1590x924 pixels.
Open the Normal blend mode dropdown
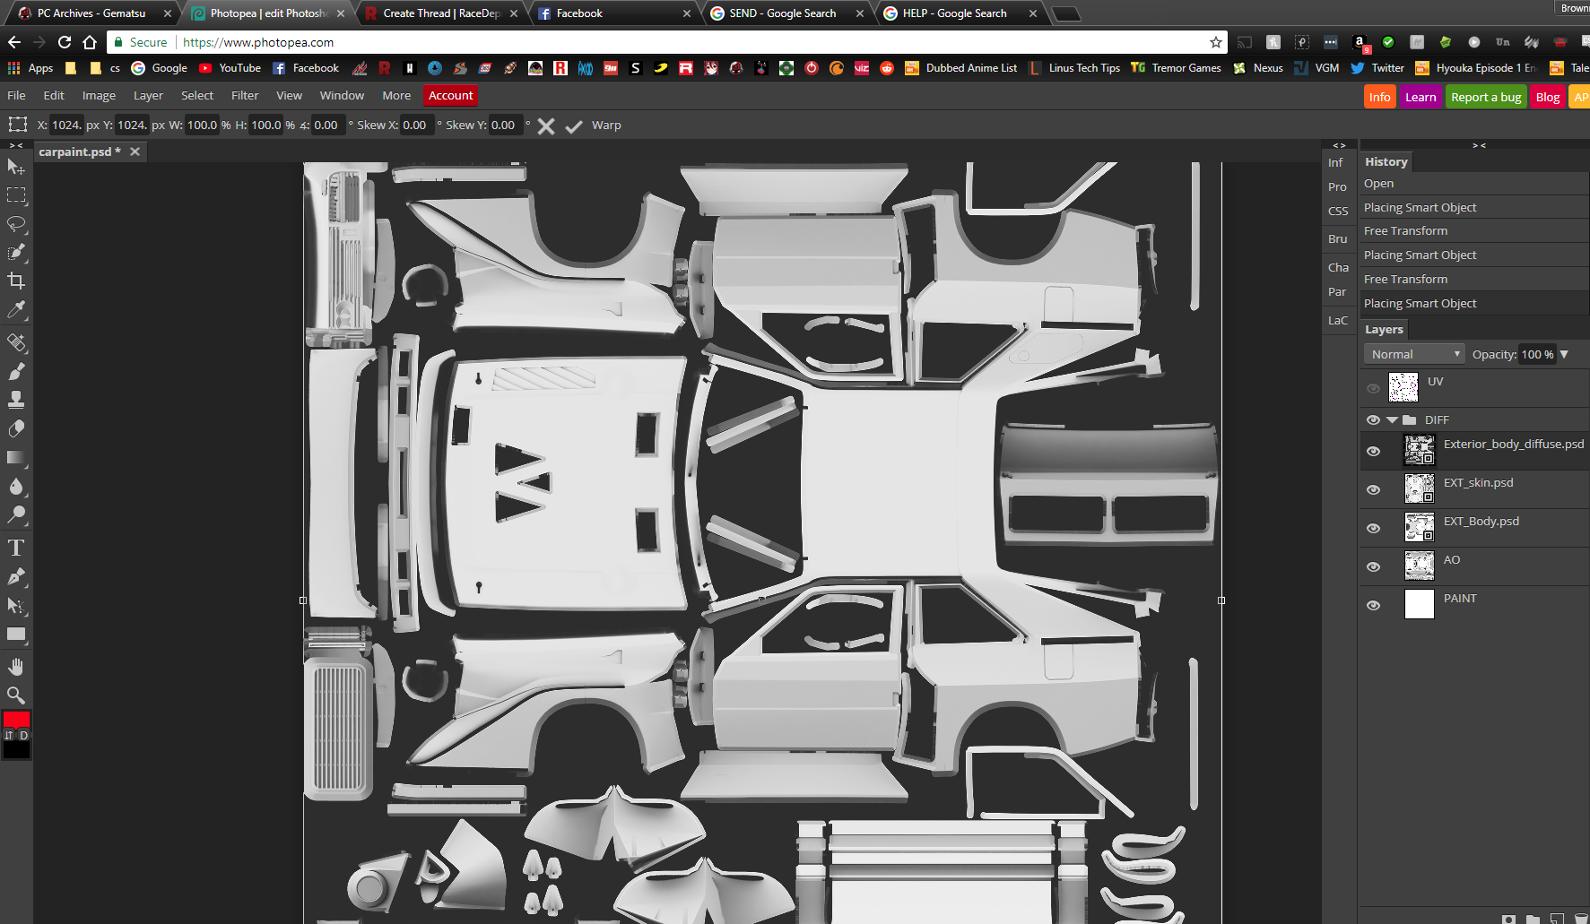tap(1414, 354)
